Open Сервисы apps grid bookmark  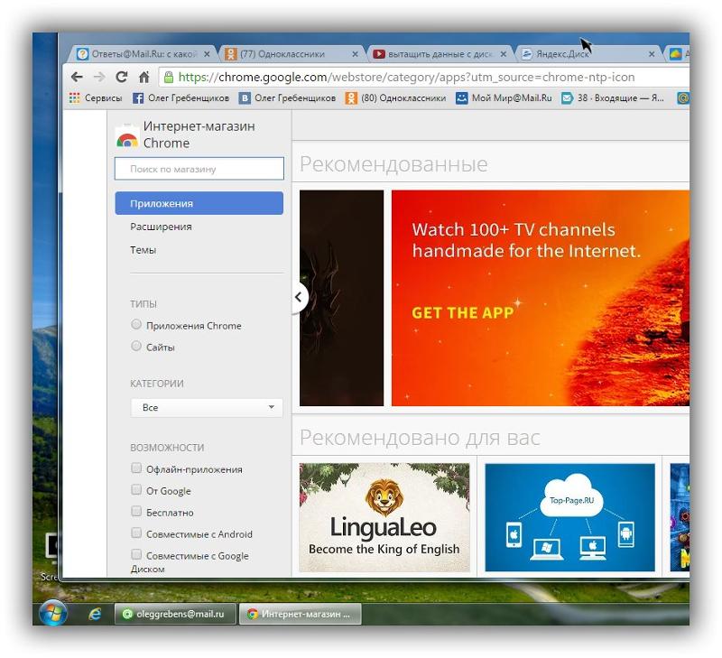tap(96, 98)
